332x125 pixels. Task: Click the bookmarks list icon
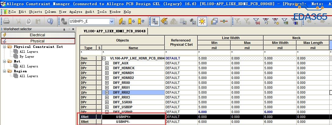tap(122, 21)
